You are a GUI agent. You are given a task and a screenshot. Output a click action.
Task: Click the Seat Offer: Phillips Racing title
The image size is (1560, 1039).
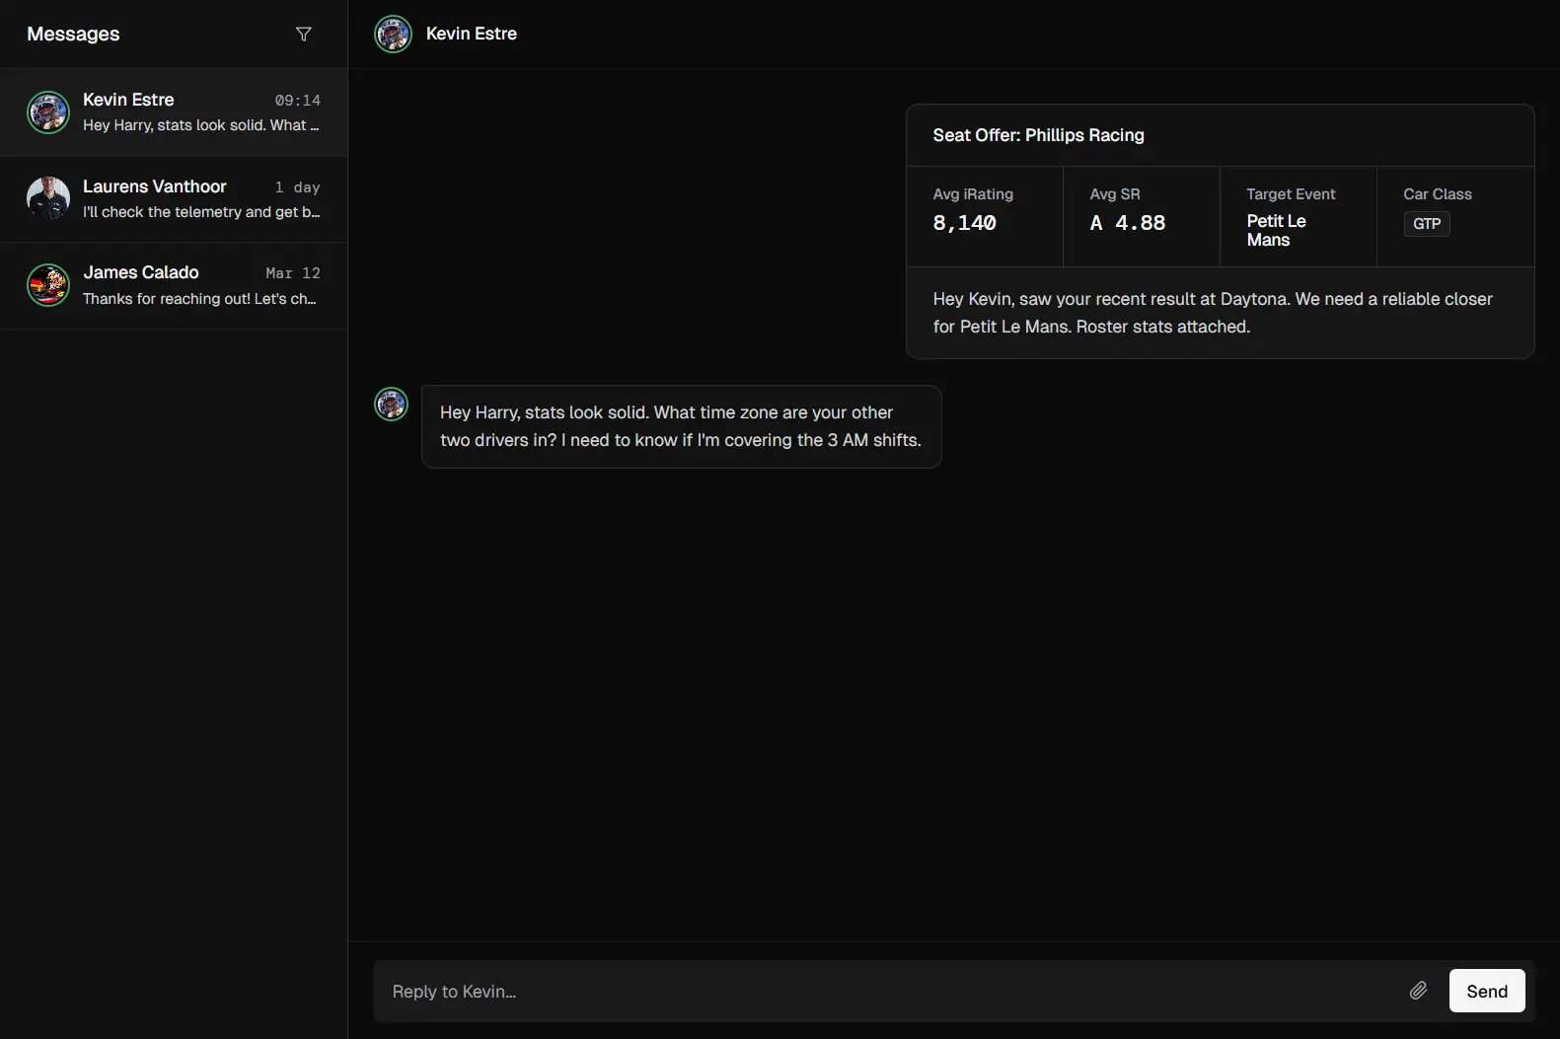click(x=1038, y=135)
